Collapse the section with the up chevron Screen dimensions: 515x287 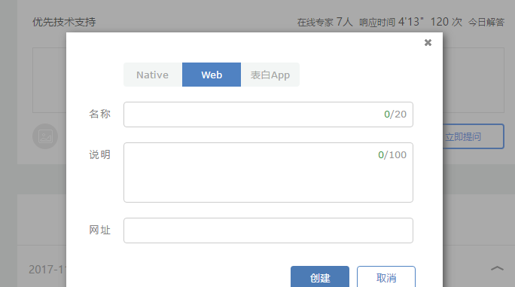[x=497, y=269]
